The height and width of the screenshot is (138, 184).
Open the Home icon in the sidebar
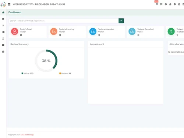pos(3,13)
